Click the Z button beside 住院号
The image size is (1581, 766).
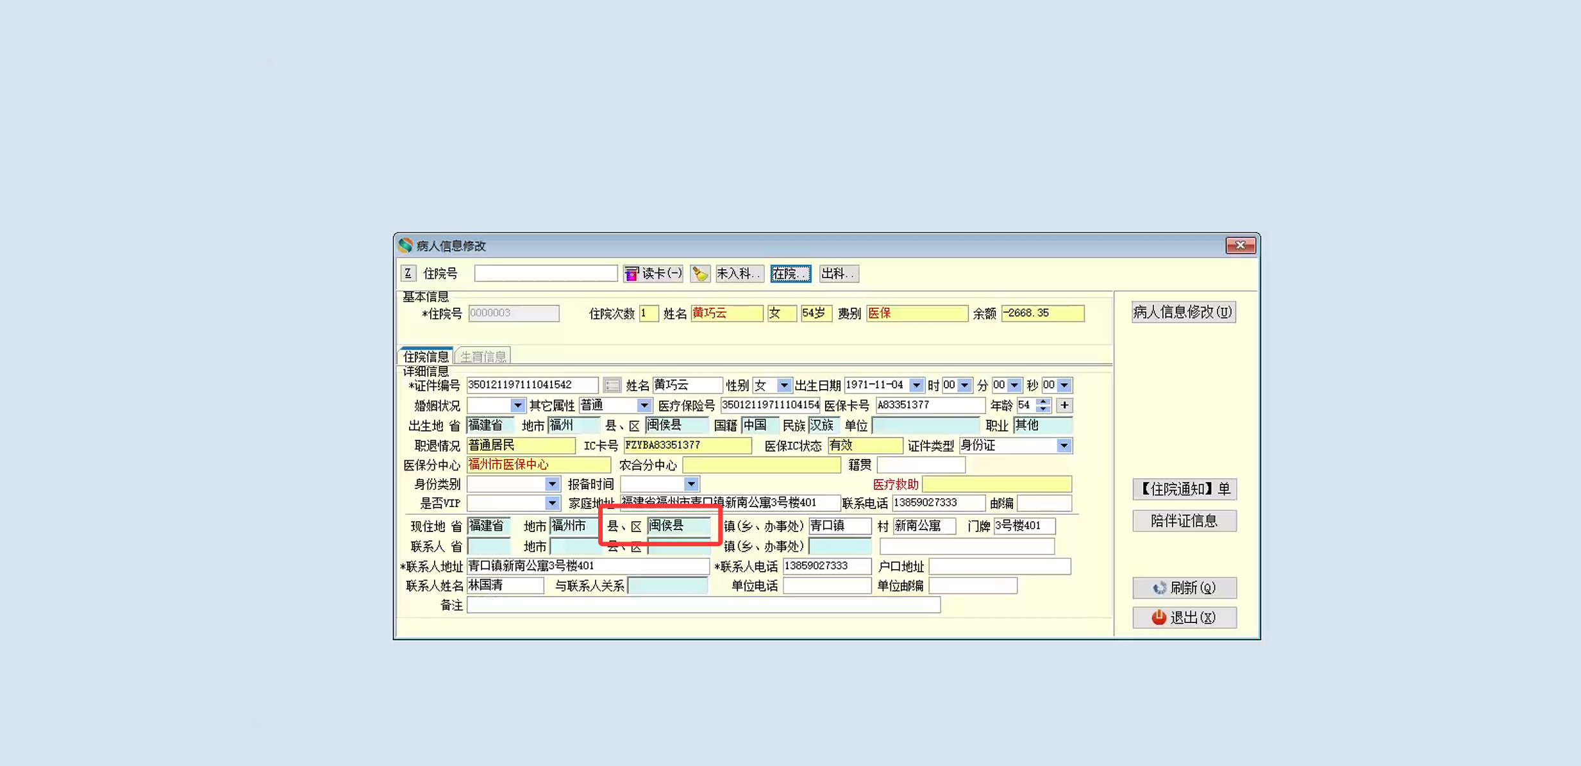[x=408, y=274]
